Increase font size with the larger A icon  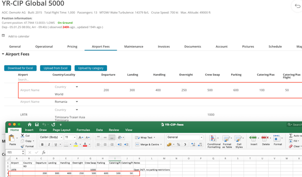point(81,137)
